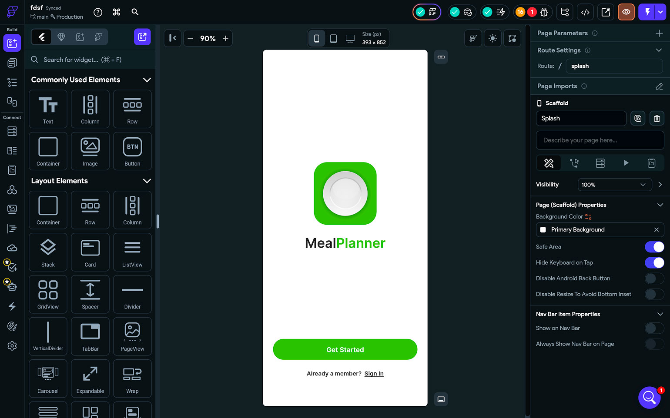The image size is (670, 418).
Task: Collapse Commonly Used Elements section
Action: (147, 80)
